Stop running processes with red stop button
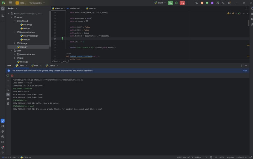 [182, 3]
